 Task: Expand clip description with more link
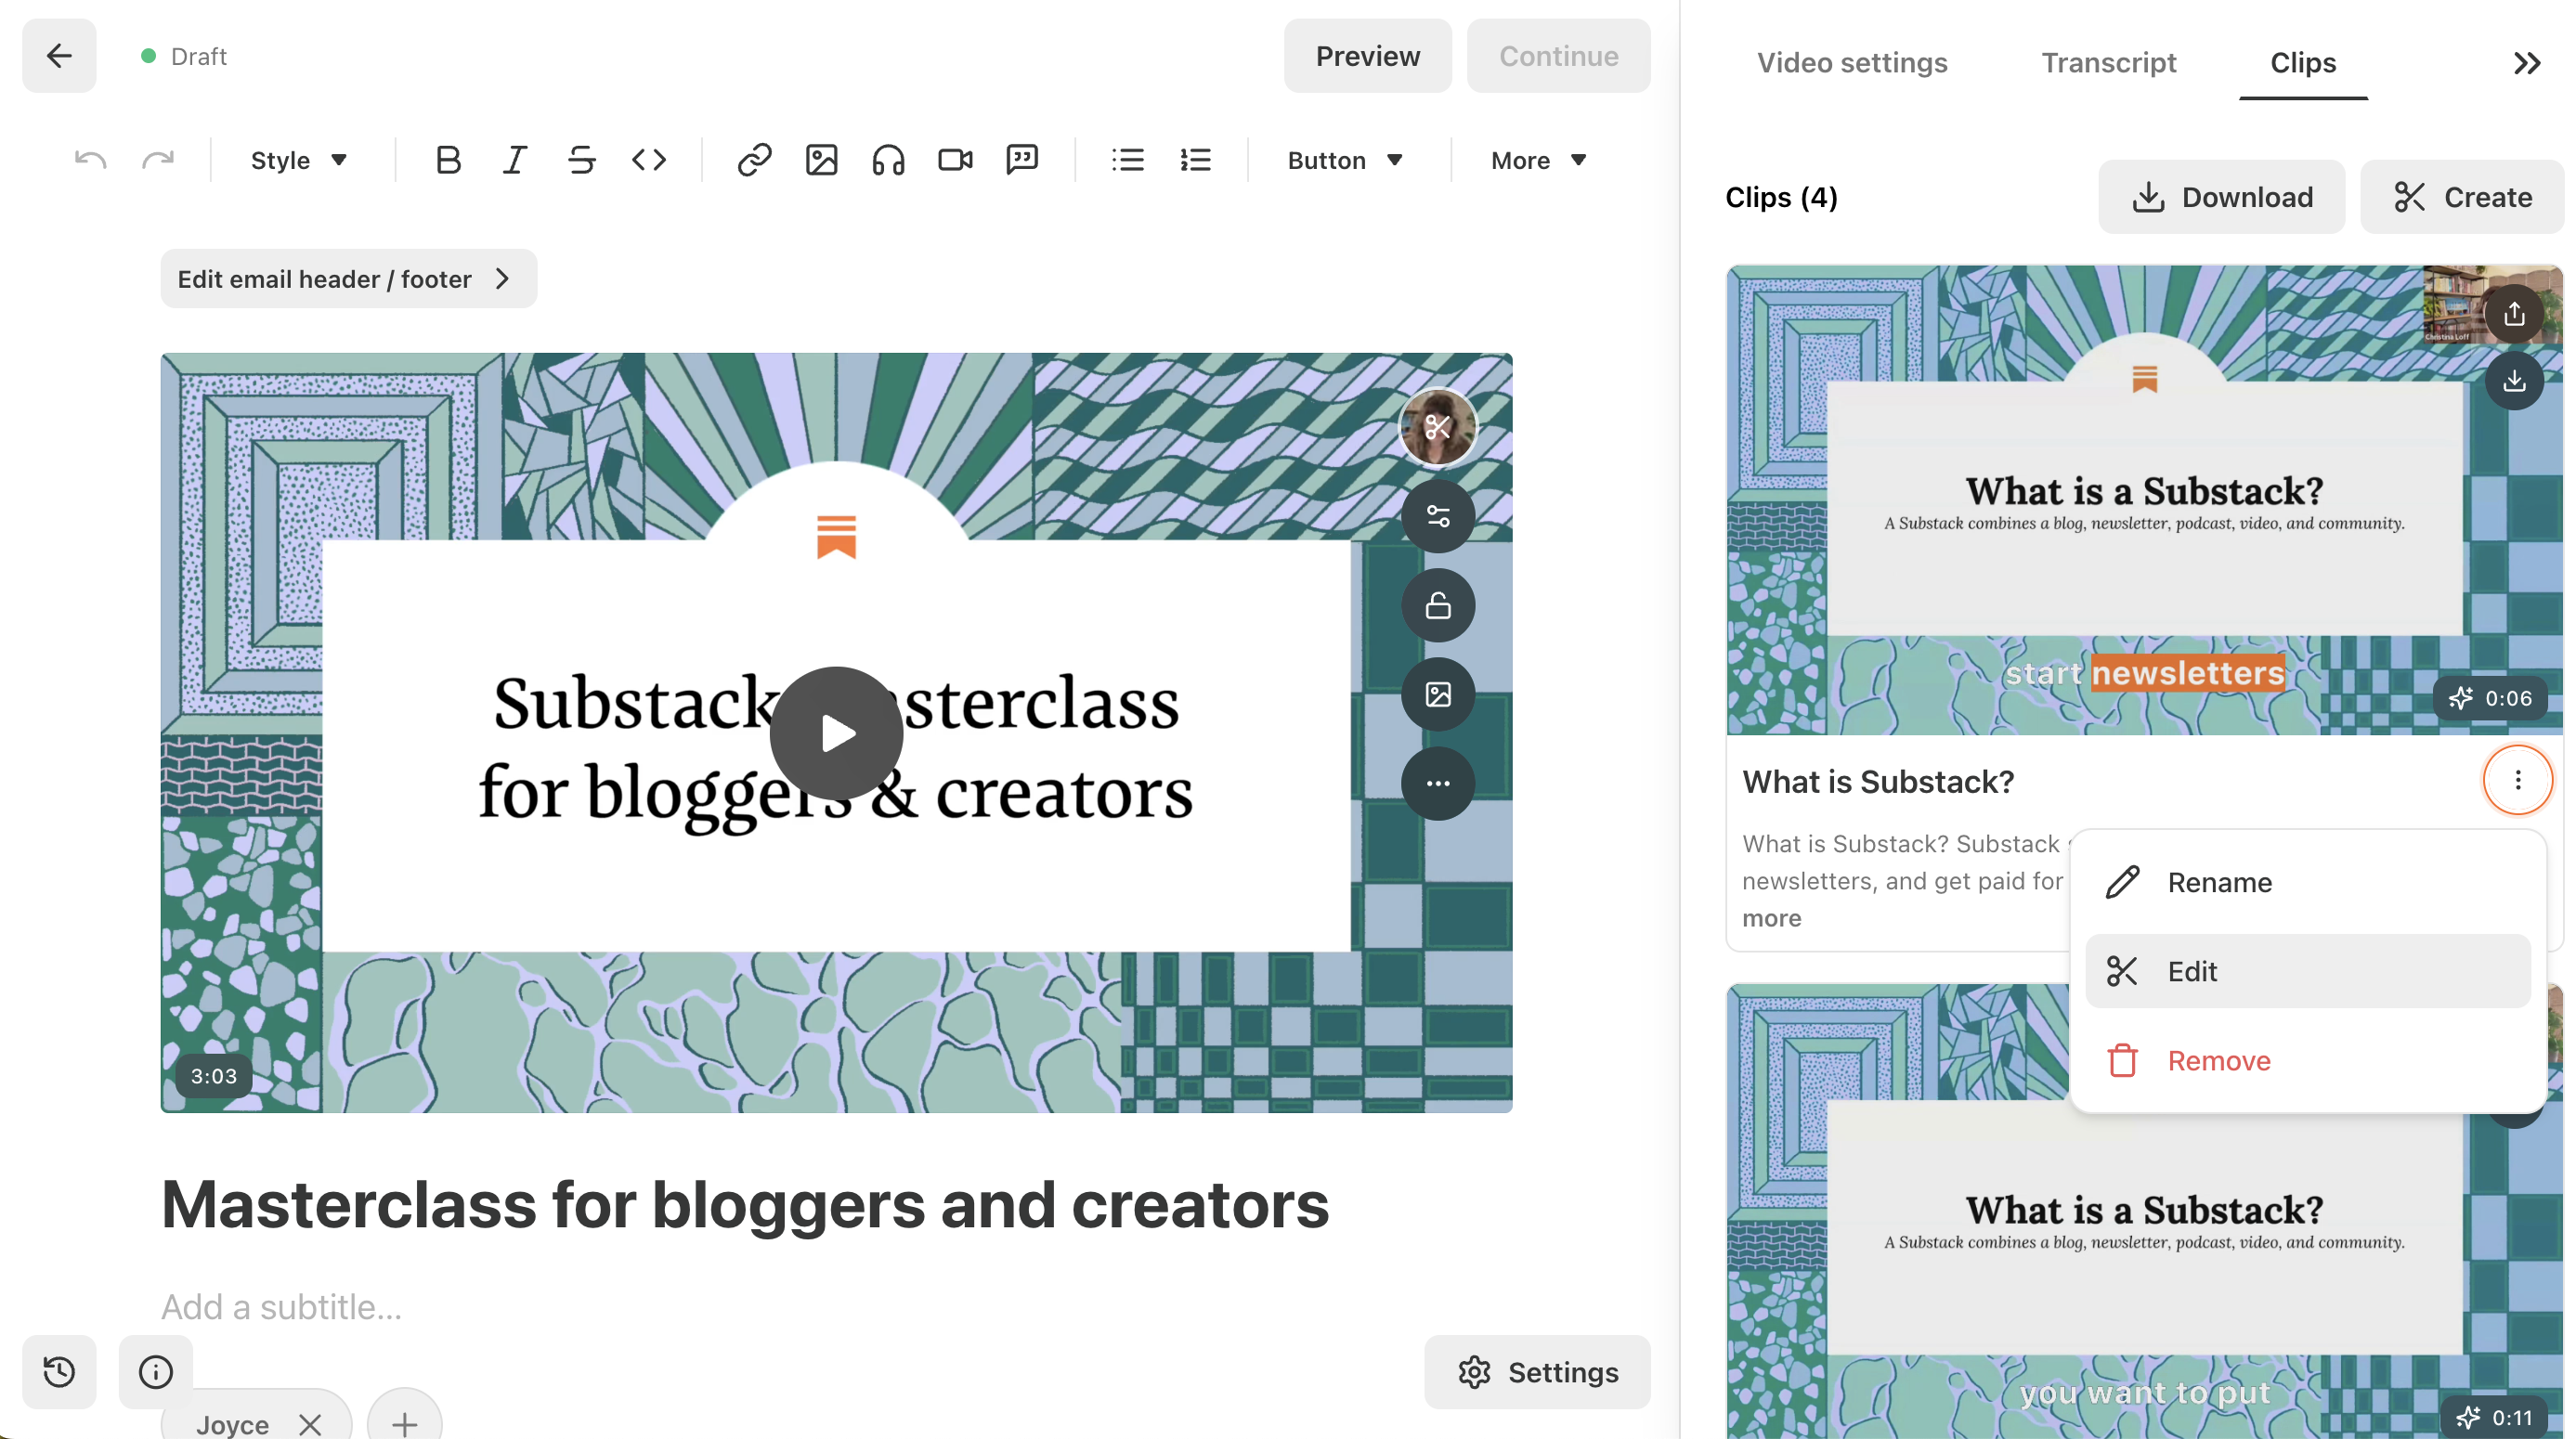(x=1771, y=918)
